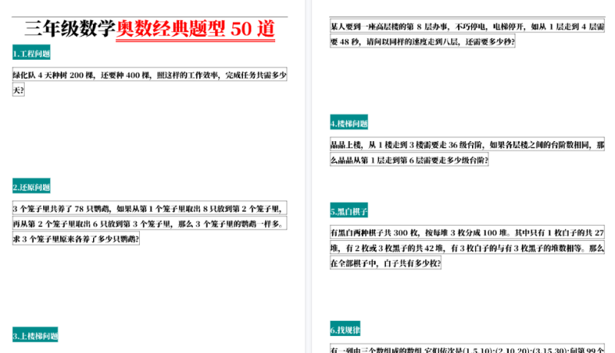Click the line starting 绿化队 4 天种树 200 棵

(149, 74)
